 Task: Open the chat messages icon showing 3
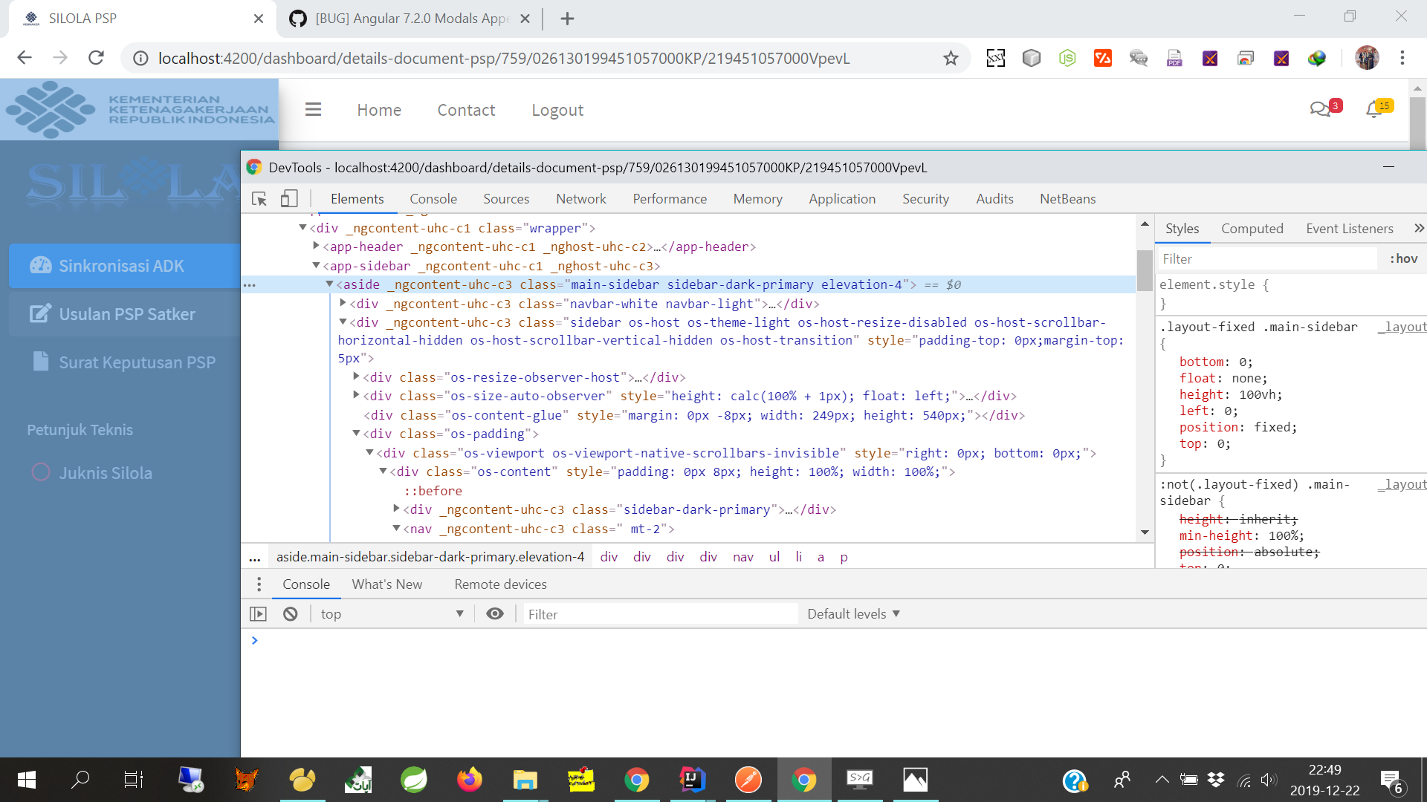(1321, 108)
